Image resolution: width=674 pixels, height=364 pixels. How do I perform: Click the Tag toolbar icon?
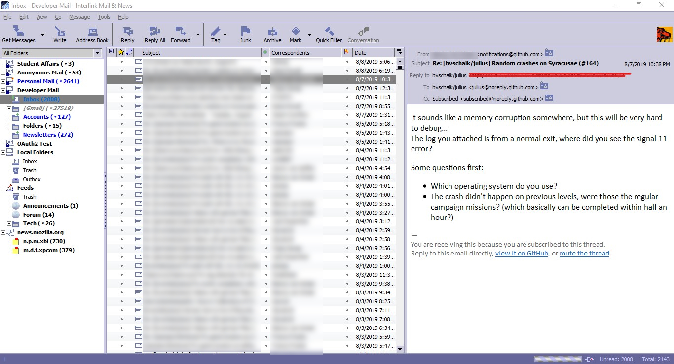[216, 31]
